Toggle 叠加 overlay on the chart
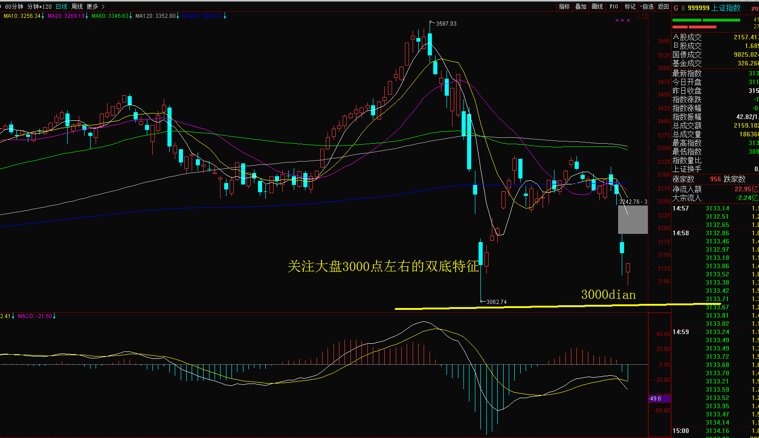Image resolution: width=759 pixels, height=438 pixels. [x=581, y=6]
